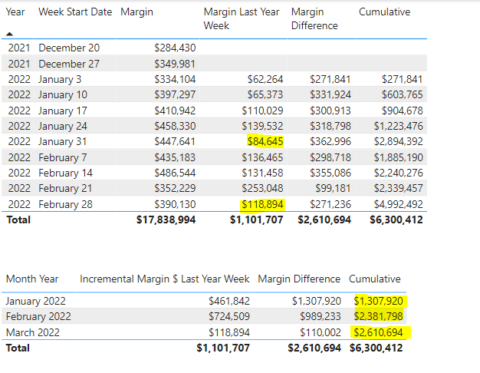Select the February 14 date cell

(65, 173)
